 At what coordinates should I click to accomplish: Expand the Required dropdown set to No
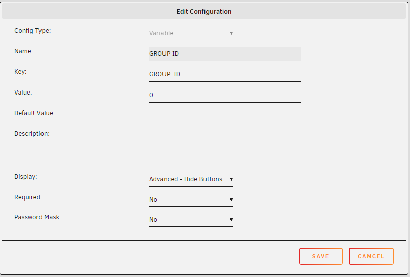pos(191,200)
